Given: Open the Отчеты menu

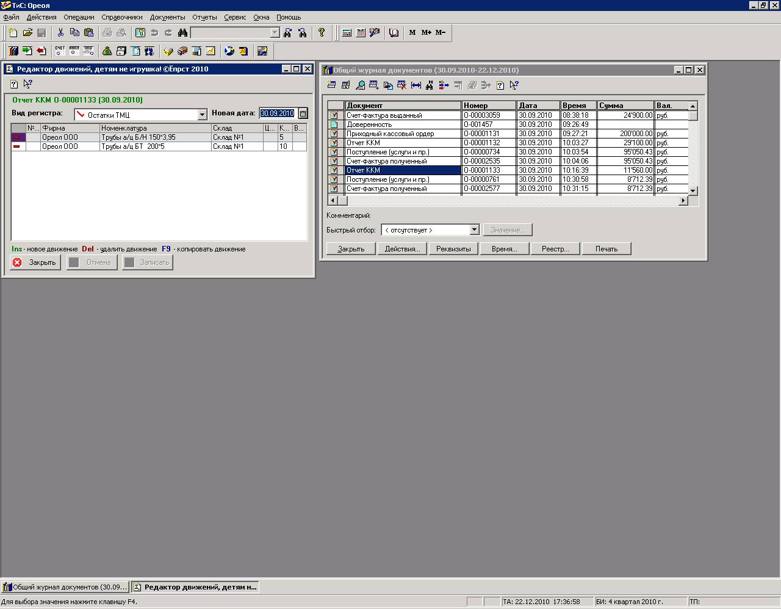Looking at the screenshot, I should (x=204, y=17).
